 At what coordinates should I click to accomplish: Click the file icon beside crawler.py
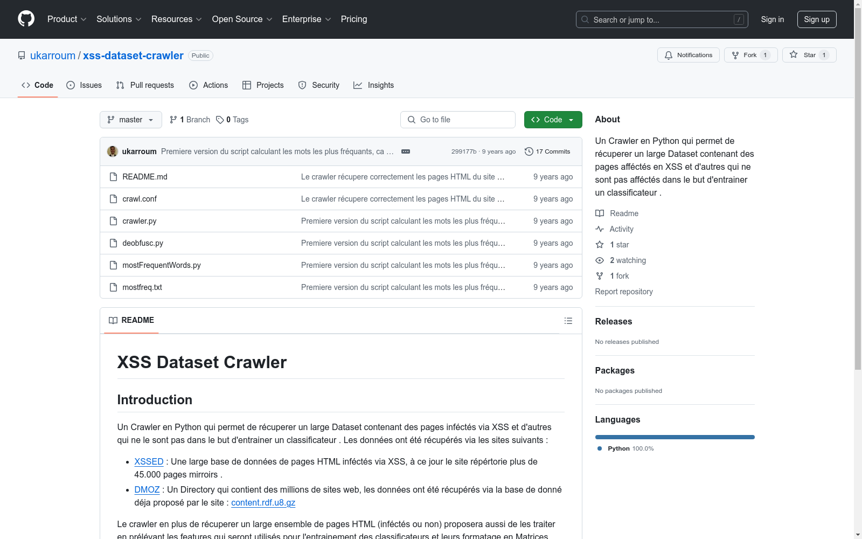113,221
